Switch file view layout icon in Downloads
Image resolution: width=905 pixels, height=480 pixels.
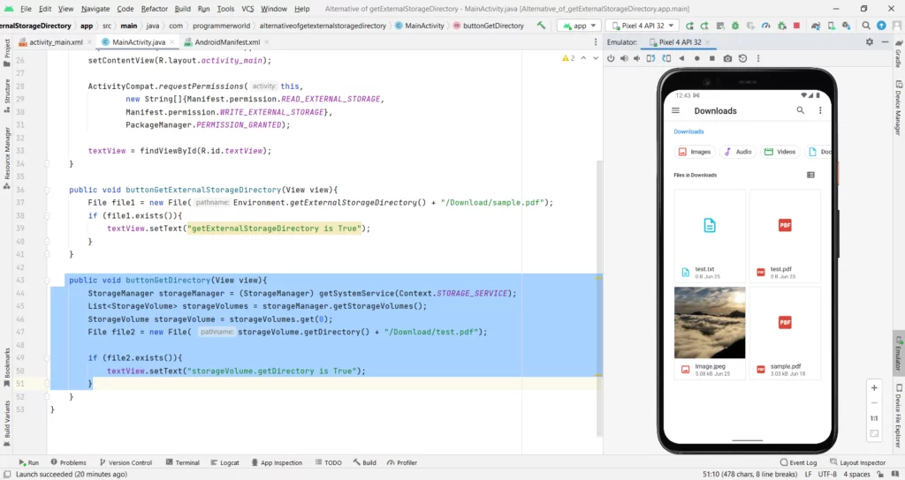click(810, 175)
